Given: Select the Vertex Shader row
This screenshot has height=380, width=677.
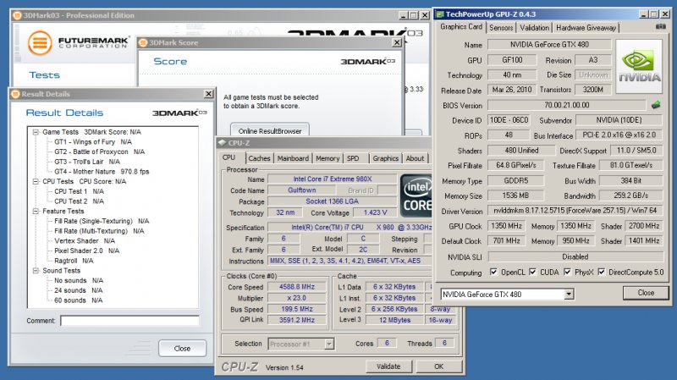Looking at the screenshot, I should click(84, 241).
